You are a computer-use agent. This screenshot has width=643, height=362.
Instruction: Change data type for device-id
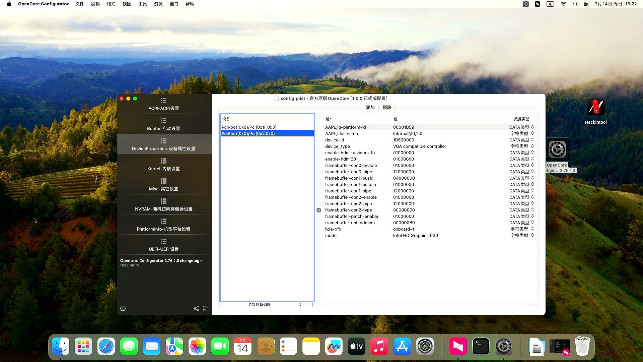point(521,140)
